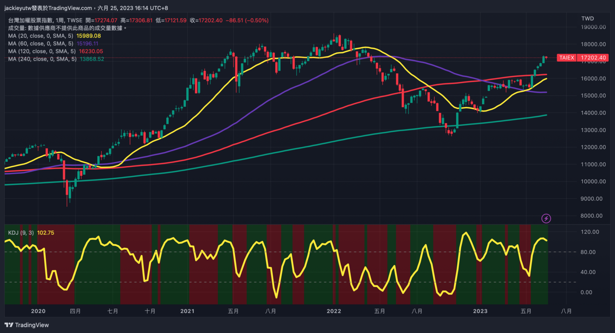Click the 17202.40 current price label
The image size is (615, 333).
593,58
